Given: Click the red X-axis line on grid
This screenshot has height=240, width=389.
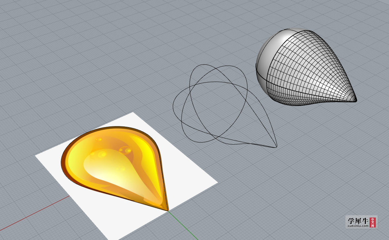Looking at the screenshot, I should (35, 213).
